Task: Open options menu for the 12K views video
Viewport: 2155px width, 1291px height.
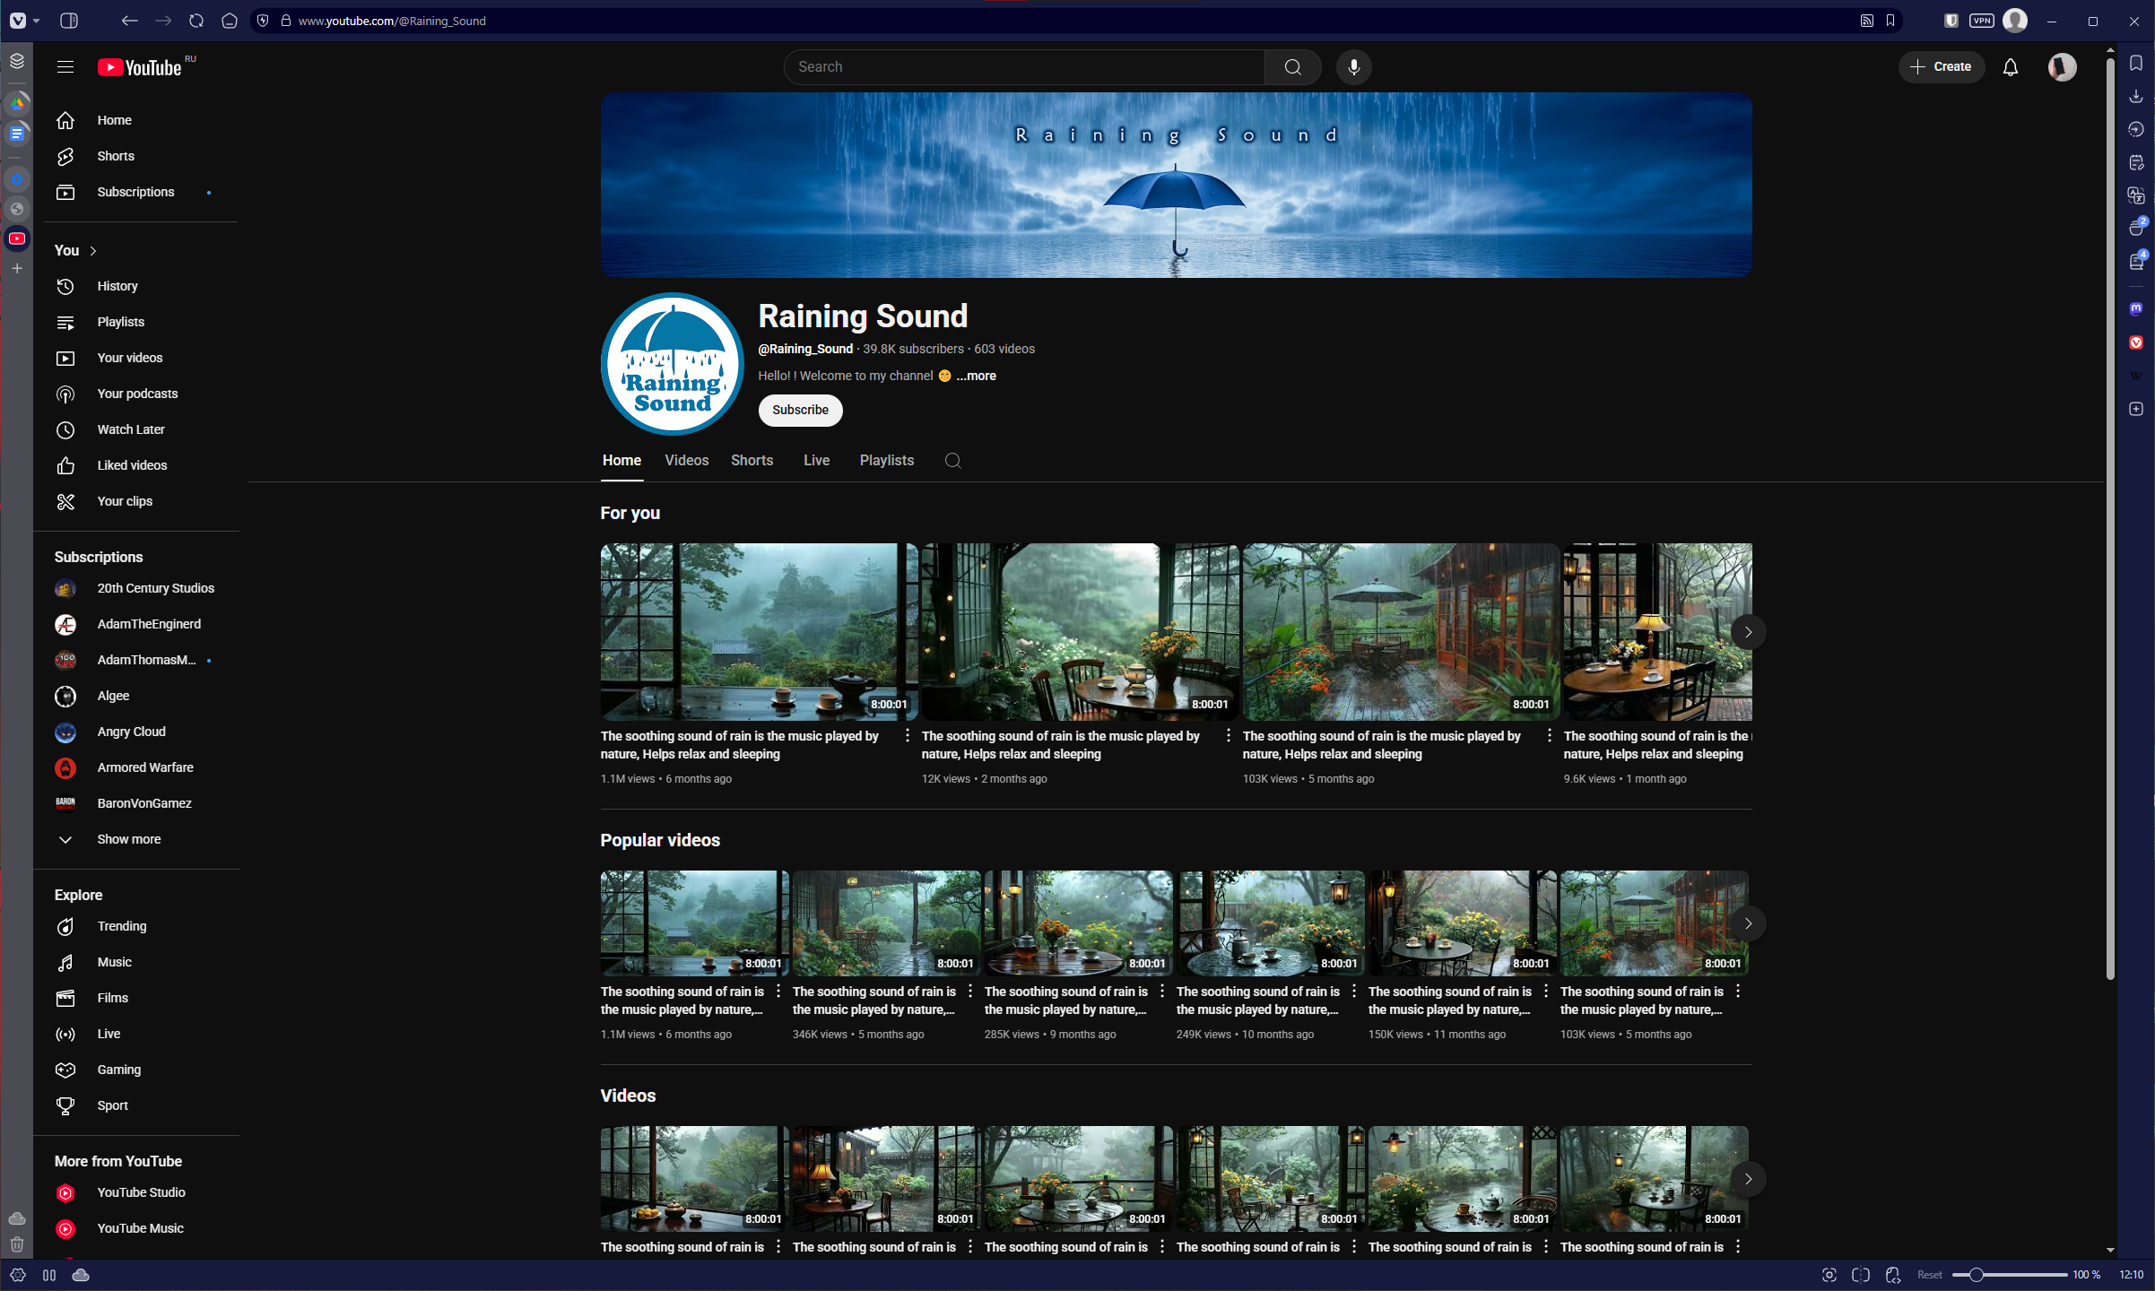Action: coord(1228,736)
